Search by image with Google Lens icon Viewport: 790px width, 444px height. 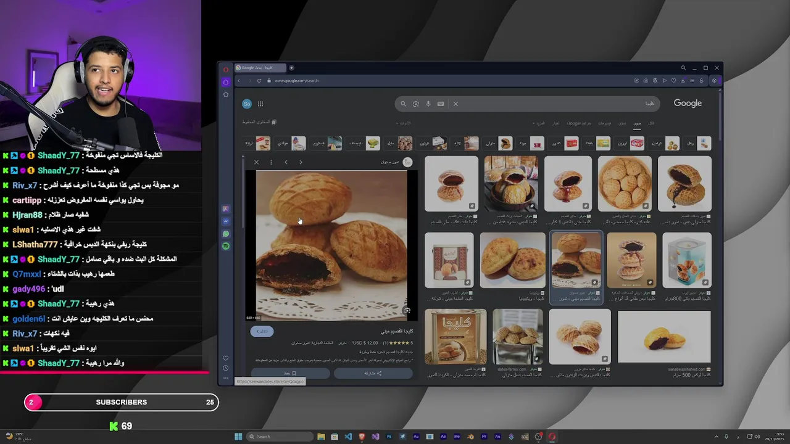coord(416,104)
